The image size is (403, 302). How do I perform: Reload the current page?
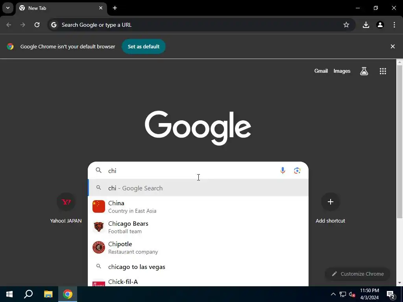click(37, 25)
